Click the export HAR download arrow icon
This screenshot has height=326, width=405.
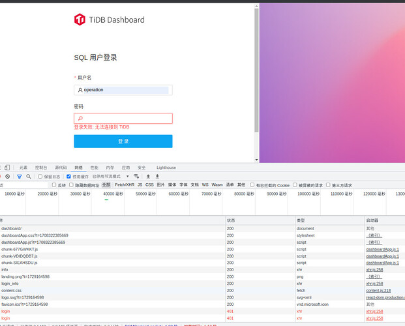[x=157, y=176]
